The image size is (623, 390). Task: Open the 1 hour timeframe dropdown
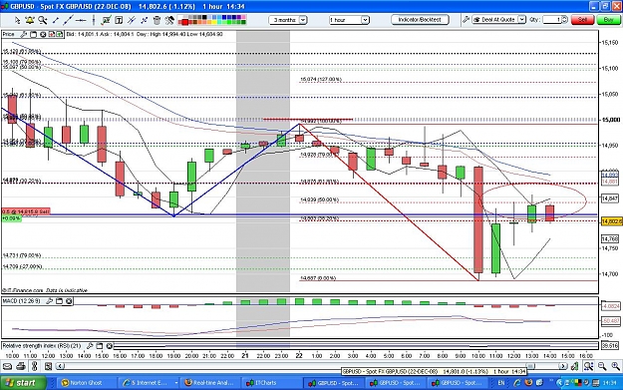[x=349, y=20]
